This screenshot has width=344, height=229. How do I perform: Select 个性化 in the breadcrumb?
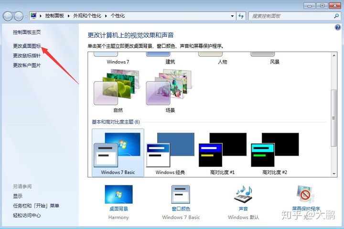coord(118,16)
